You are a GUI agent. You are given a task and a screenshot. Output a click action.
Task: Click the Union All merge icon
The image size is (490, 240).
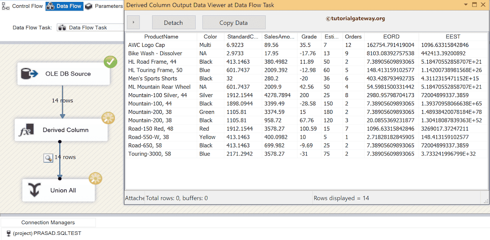pos(34,190)
